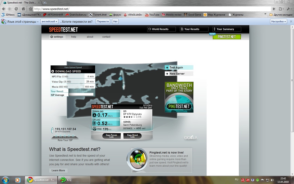Click the browser reload button
Image resolution: width=294 pixels, height=184 pixels.
click(16, 9)
